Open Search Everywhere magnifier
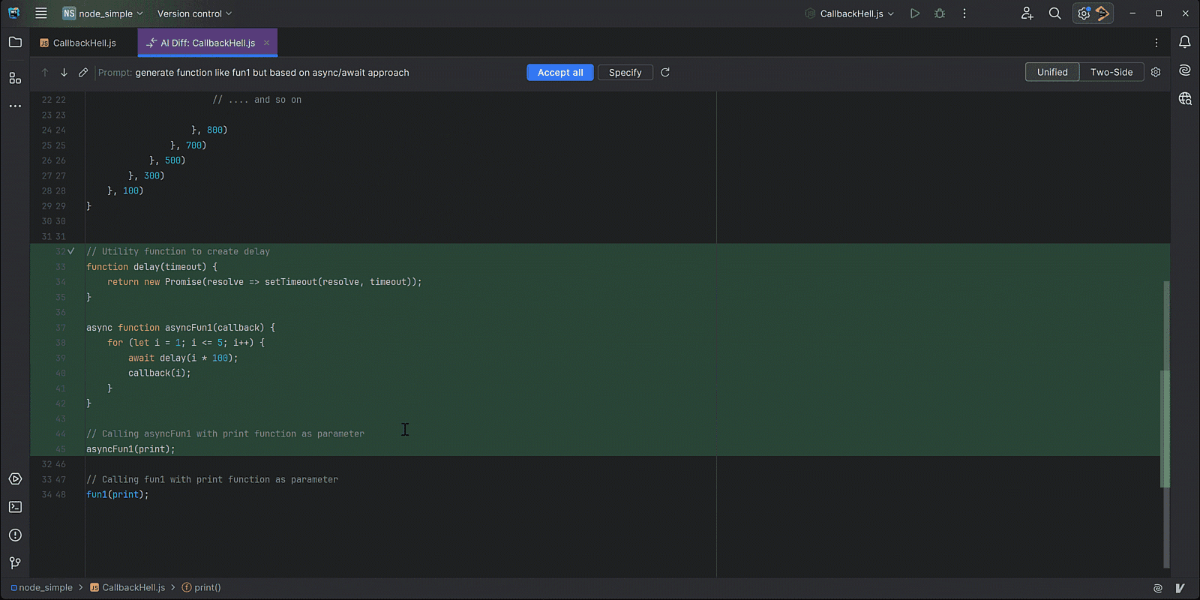 point(1054,13)
